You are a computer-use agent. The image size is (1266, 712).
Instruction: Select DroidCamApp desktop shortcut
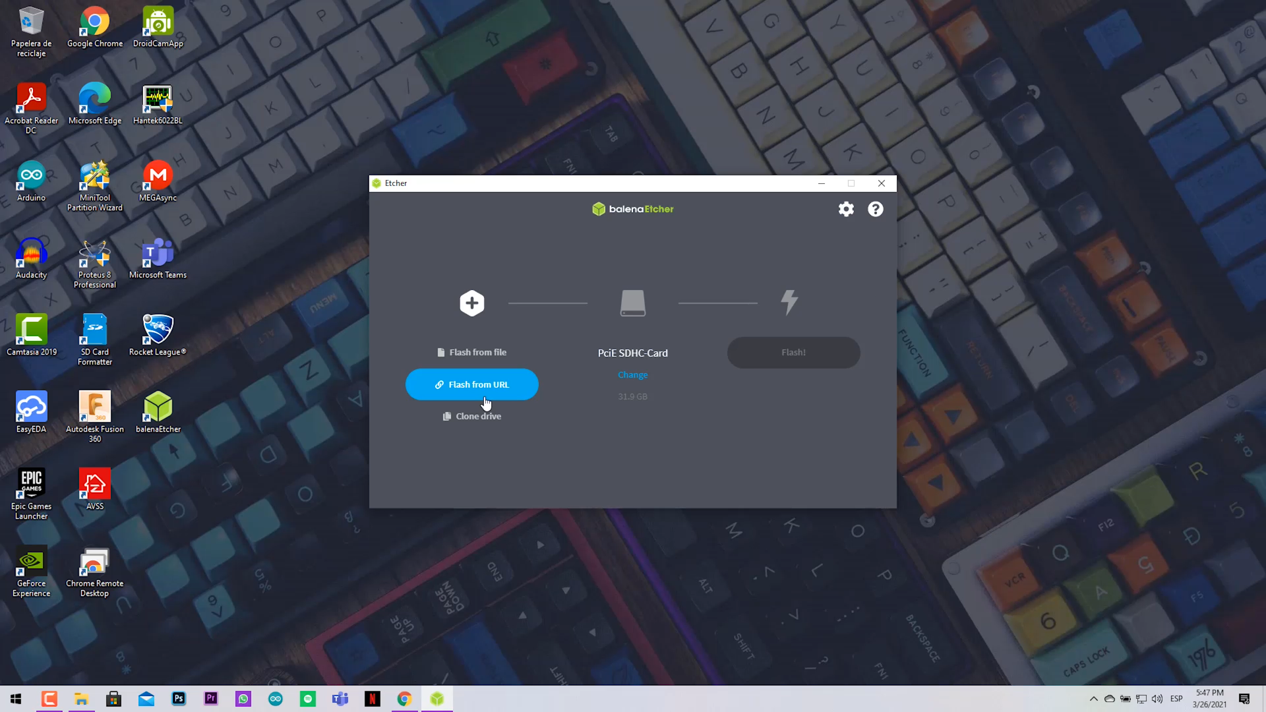click(x=158, y=28)
